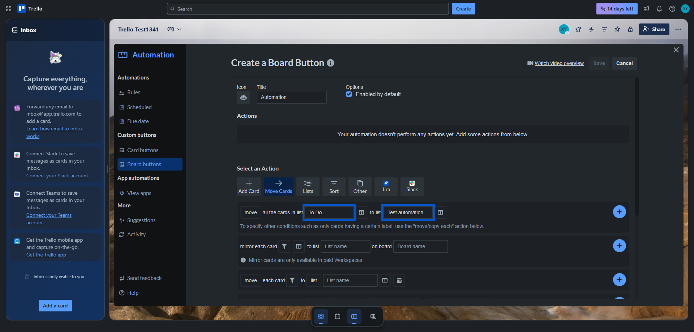Open Help in Automation sidebar
694x332 pixels.
pos(150,293)
